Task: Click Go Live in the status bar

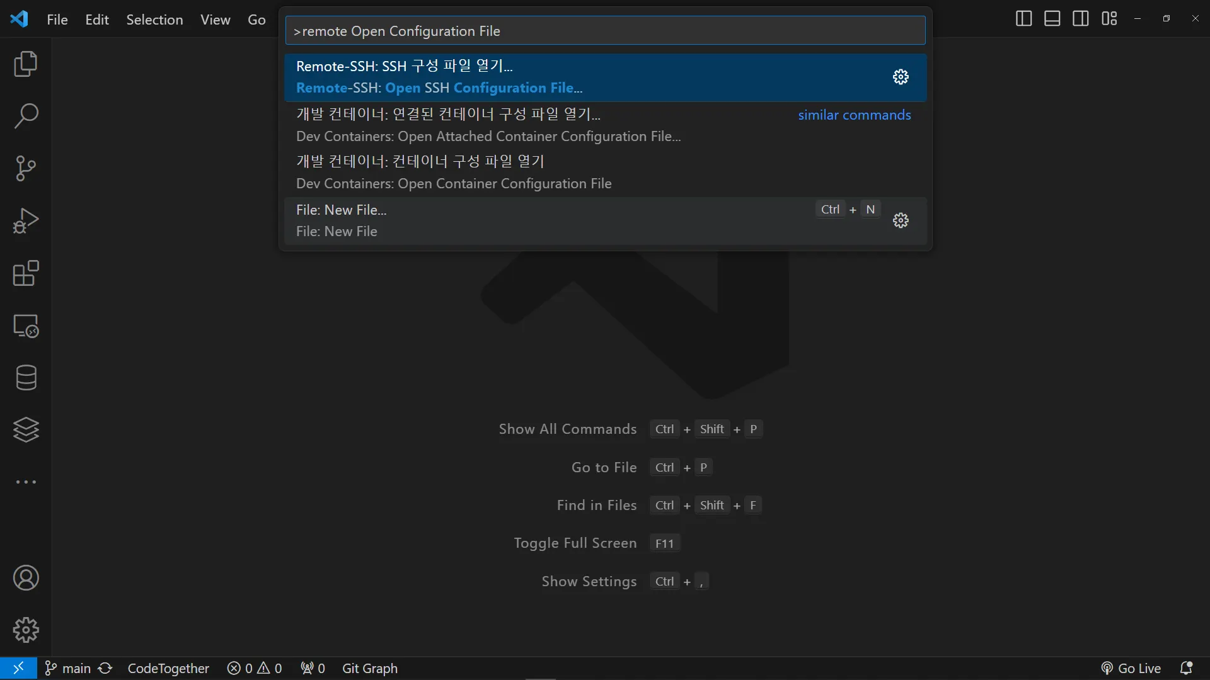Action: pyautogui.click(x=1131, y=668)
